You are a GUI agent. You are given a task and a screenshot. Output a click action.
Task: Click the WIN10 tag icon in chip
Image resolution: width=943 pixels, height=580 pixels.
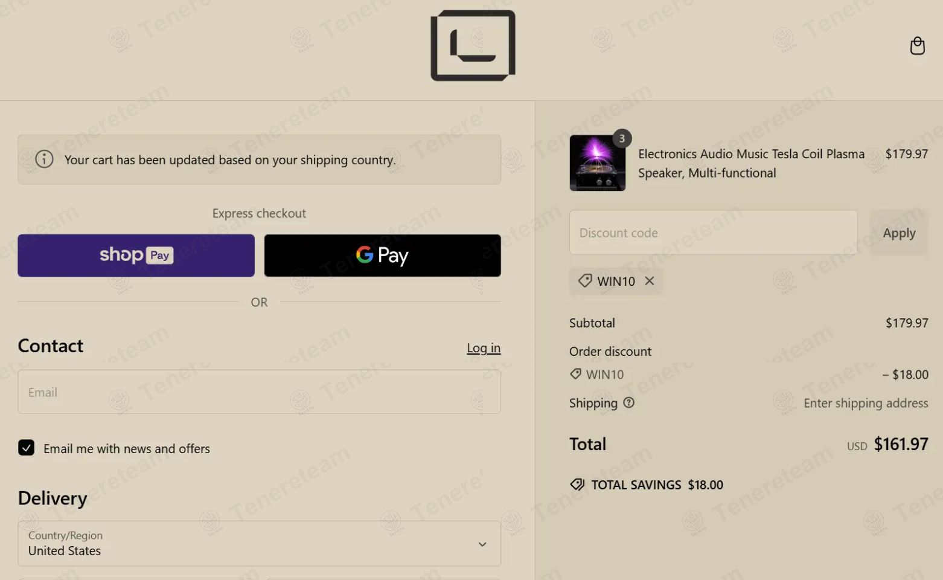point(584,281)
